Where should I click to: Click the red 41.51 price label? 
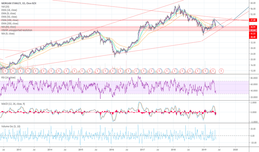click(253, 34)
